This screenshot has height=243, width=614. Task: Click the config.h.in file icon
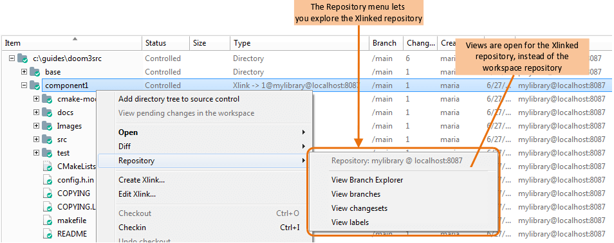point(48,180)
